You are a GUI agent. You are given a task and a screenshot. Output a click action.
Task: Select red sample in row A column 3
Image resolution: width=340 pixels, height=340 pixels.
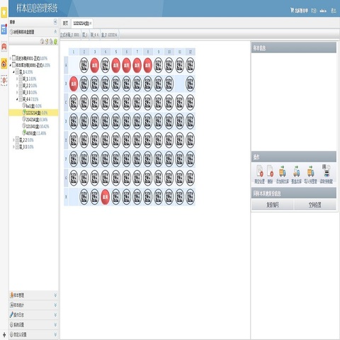point(94,65)
